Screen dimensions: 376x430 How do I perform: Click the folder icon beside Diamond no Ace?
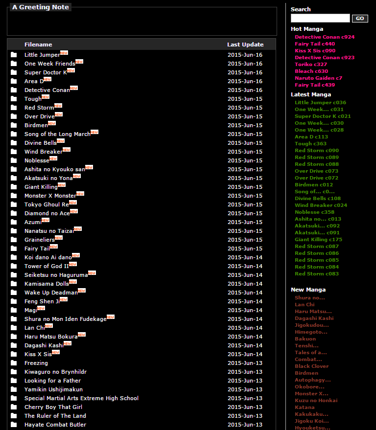click(14, 213)
